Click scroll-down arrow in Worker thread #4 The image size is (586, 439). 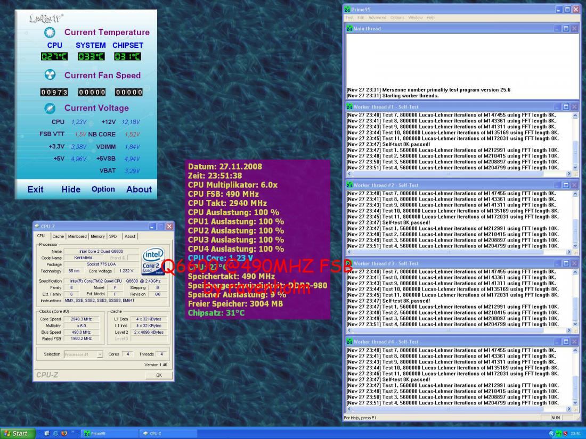(575, 403)
